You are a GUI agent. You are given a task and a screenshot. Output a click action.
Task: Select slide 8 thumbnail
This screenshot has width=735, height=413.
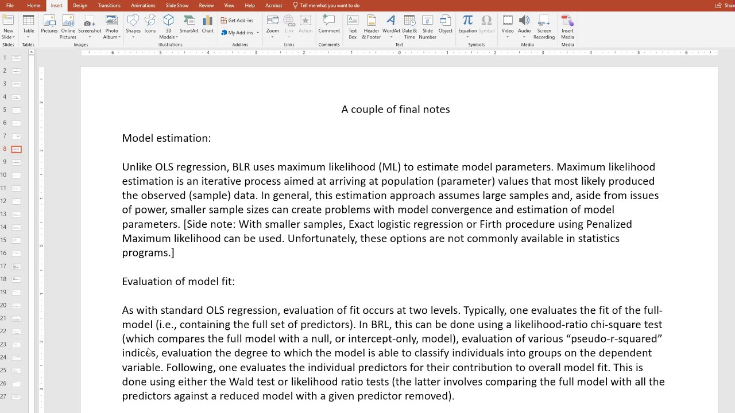(x=16, y=149)
